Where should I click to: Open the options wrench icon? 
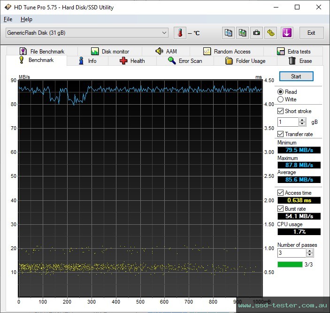tap(271, 33)
